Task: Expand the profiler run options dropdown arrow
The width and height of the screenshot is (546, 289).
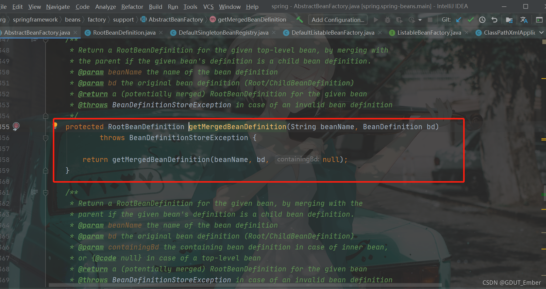Action: click(420, 20)
